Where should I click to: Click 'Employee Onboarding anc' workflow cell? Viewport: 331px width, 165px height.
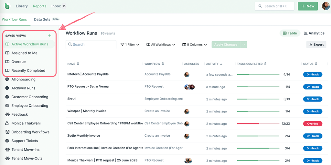(164, 99)
